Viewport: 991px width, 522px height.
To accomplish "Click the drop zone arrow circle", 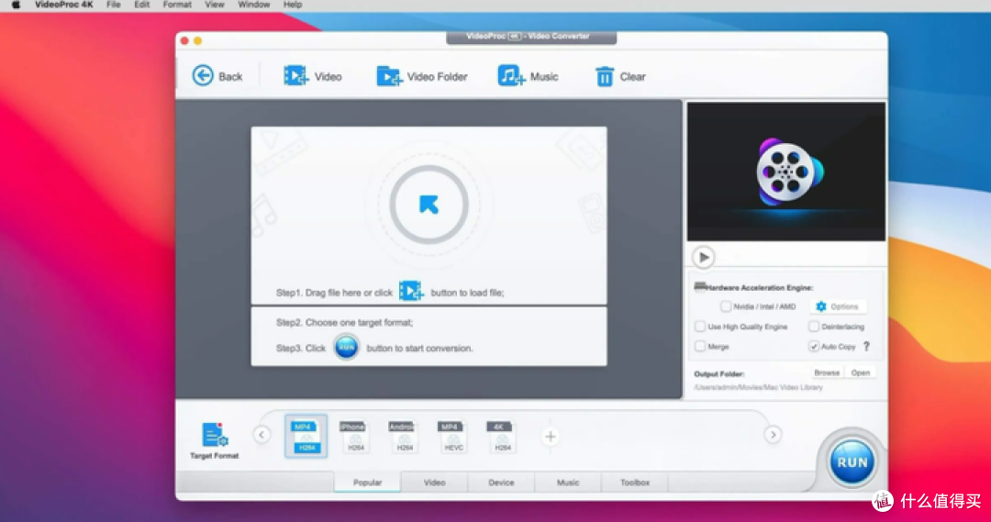I will (429, 205).
